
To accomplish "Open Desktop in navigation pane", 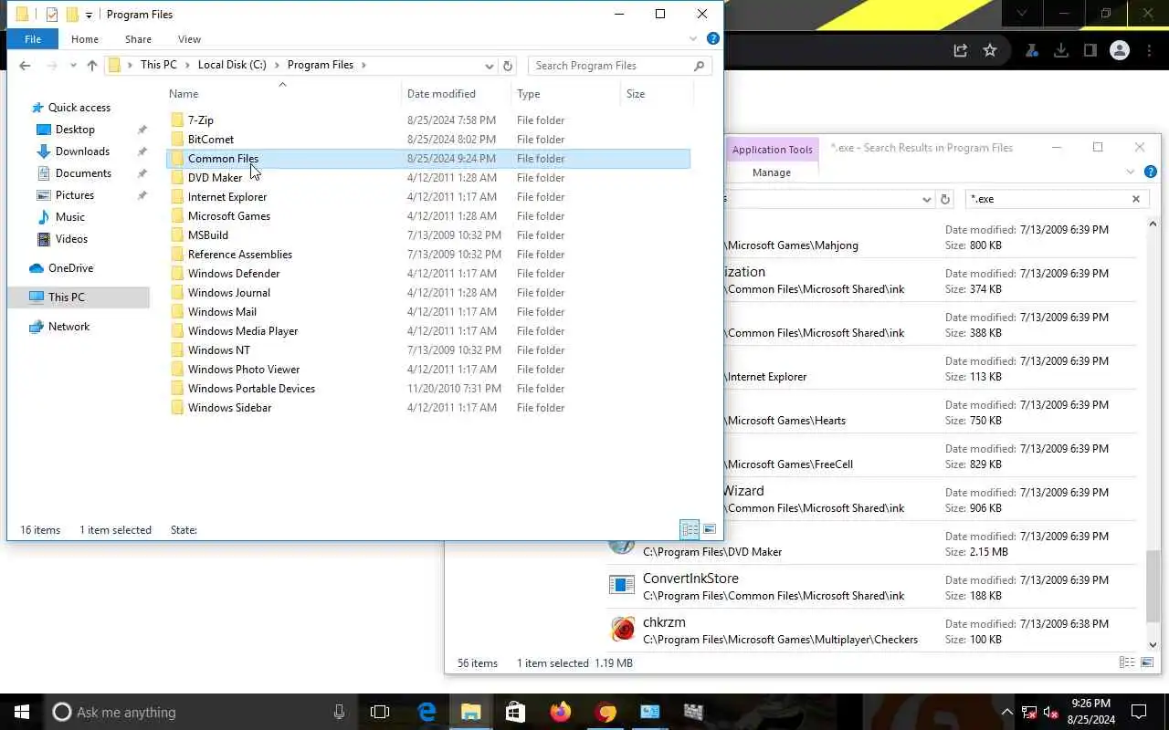I will [x=75, y=130].
